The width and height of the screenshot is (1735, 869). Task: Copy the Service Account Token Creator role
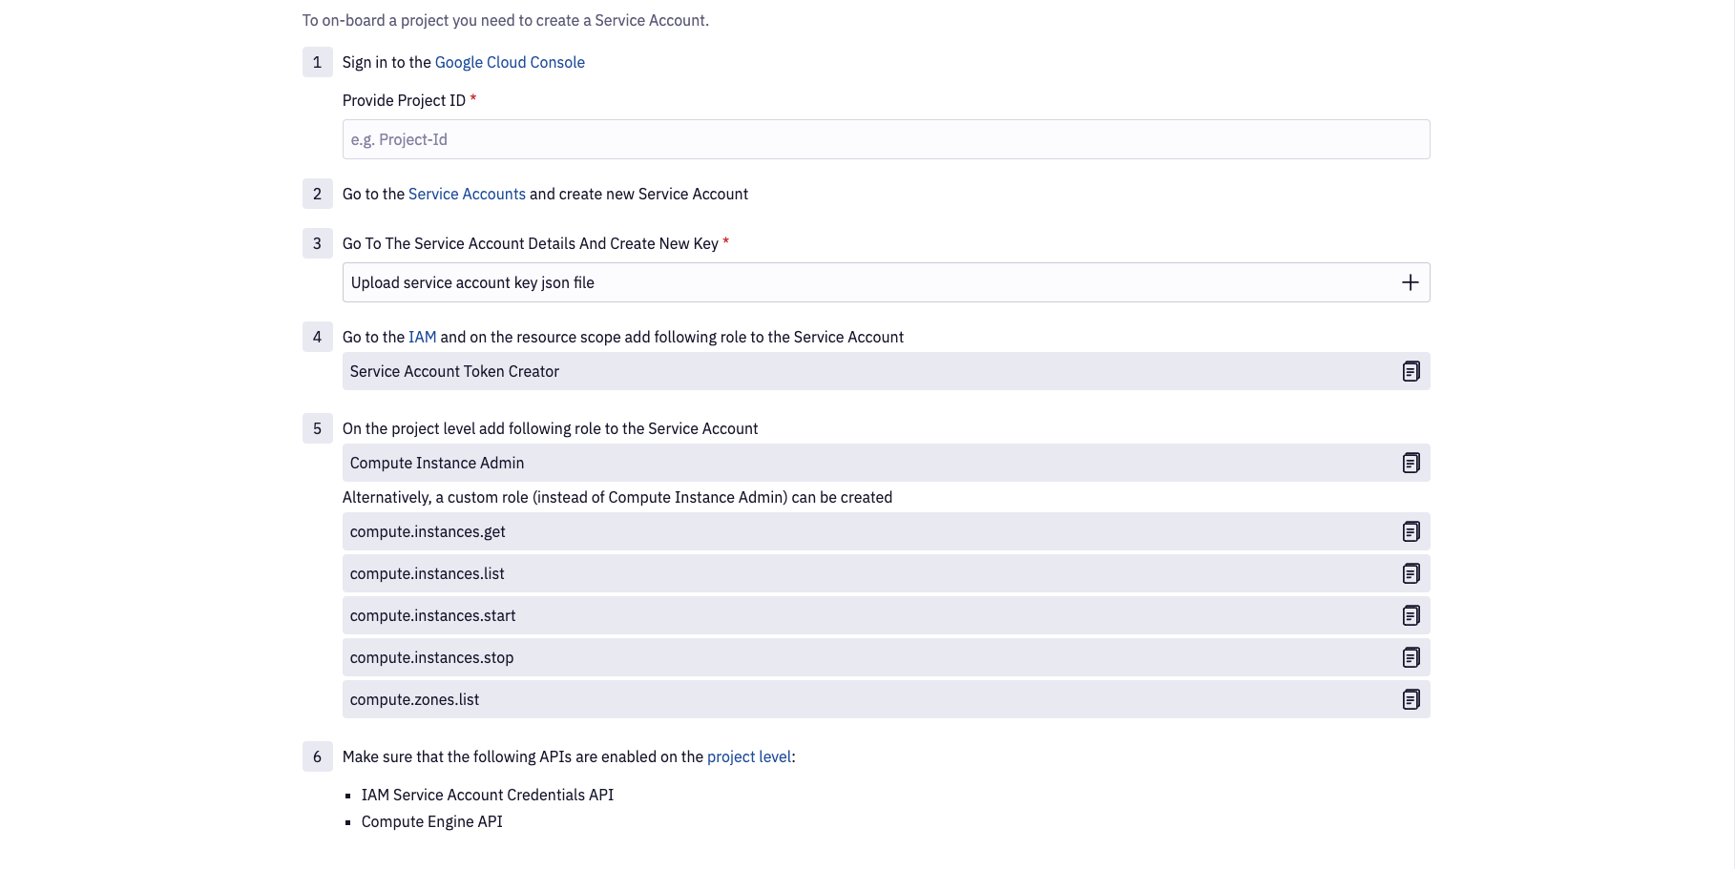[x=1411, y=371]
